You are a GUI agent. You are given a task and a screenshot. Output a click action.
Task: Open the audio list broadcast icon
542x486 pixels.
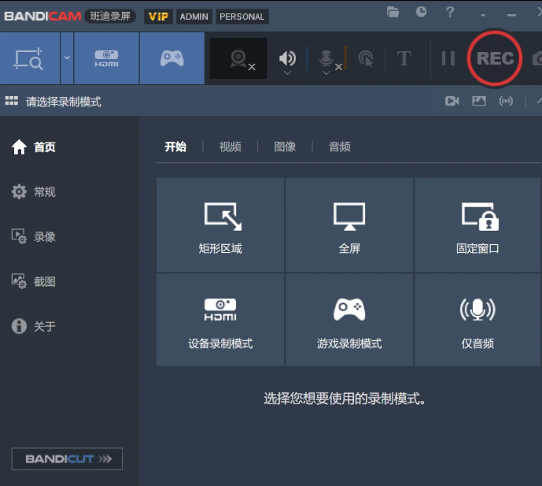(506, 101)
